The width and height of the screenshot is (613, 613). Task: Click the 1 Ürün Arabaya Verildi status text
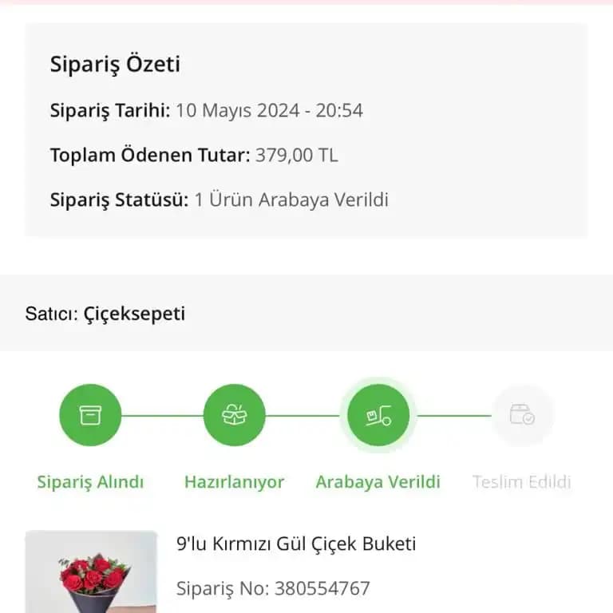pos(291,200)
